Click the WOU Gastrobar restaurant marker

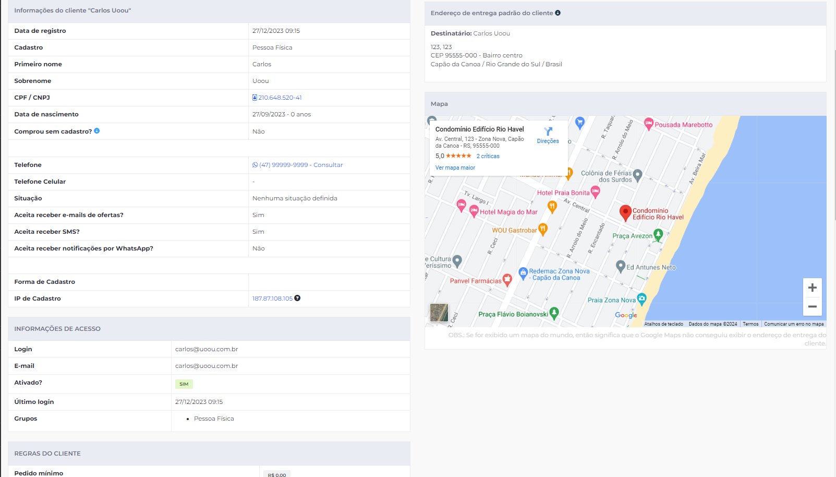coord(543,230)
